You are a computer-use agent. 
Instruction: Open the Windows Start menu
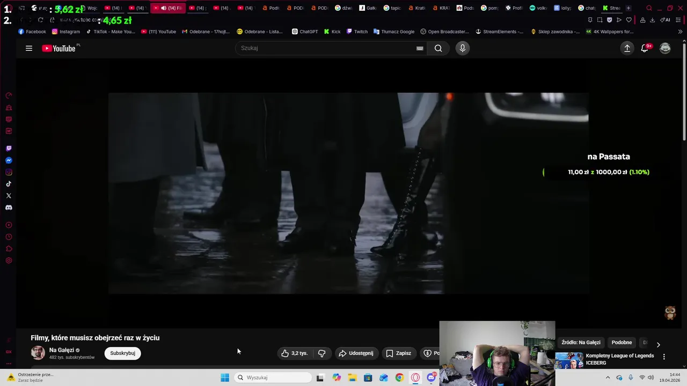[225, 377]
